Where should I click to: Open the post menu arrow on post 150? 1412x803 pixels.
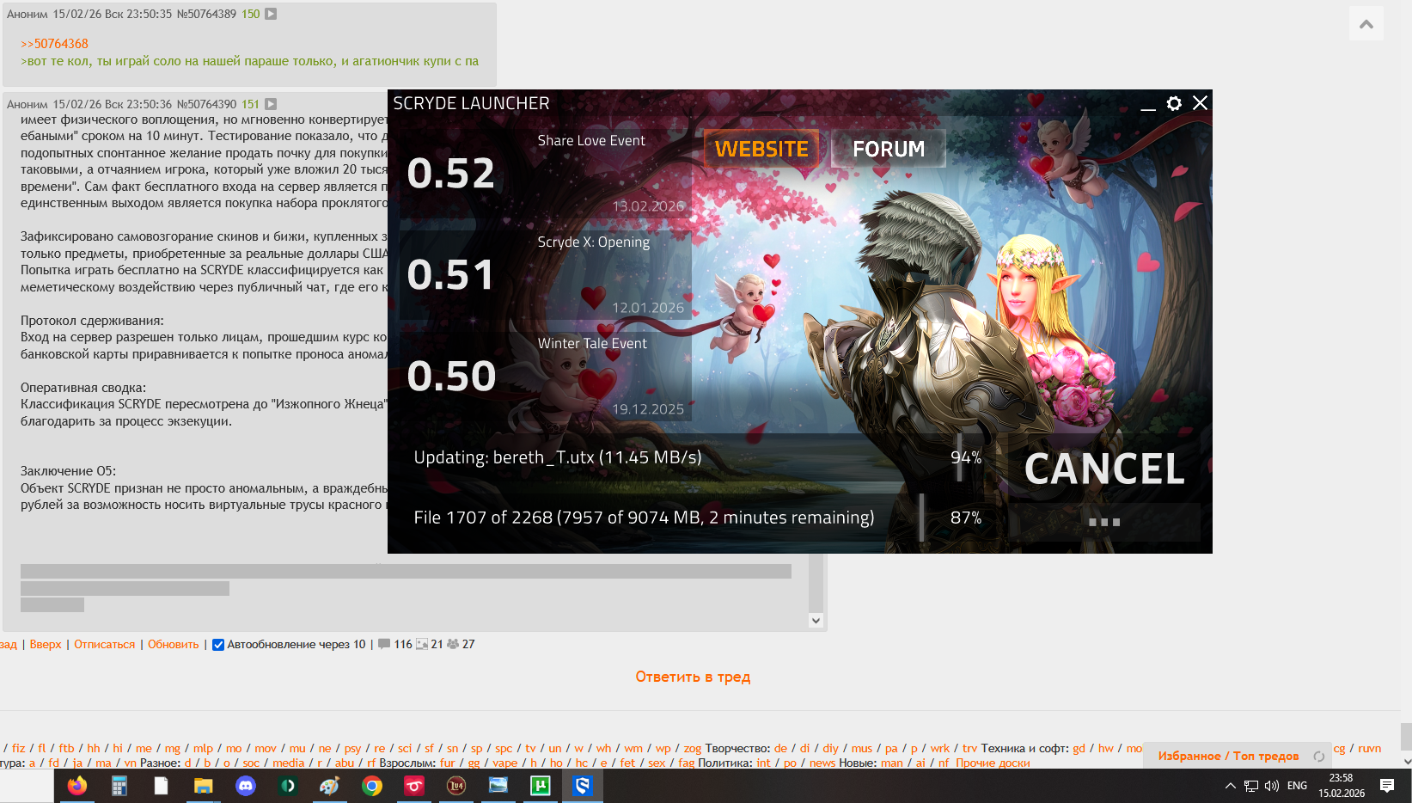pyautogui.click(x=271, y=14)
